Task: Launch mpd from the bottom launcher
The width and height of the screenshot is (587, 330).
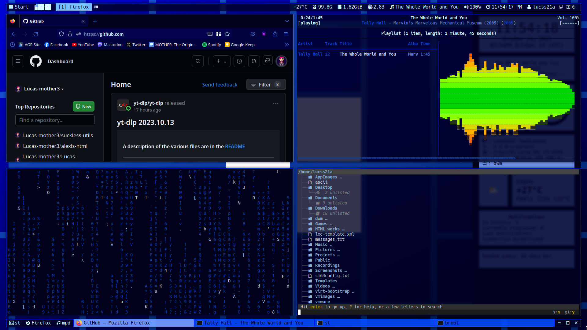Action: (63, 323)
